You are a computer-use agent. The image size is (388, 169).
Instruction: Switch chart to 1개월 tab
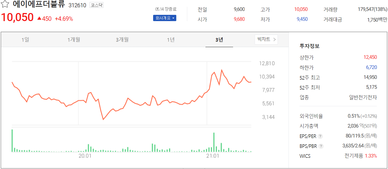click(74, 40)
